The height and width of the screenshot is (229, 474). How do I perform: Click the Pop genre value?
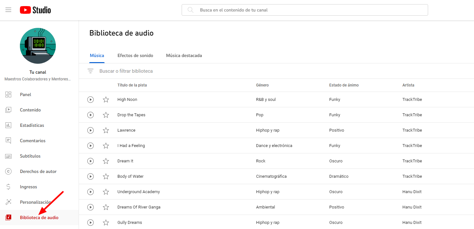click(x=260, y=115)
